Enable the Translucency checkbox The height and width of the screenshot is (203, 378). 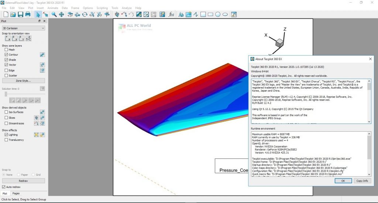(6, 140)
